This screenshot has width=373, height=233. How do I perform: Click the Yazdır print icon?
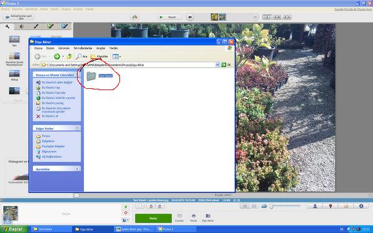coord(193,217)
